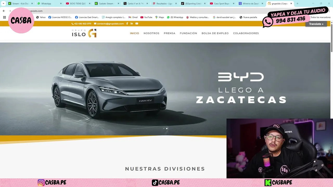Open the BOYS TIENE QUE YouTube tab
333x187 pixels.
78,4
